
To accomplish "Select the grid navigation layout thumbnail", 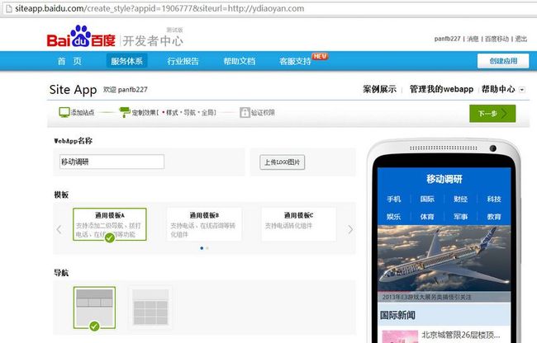I will click(x=150, y=308).
